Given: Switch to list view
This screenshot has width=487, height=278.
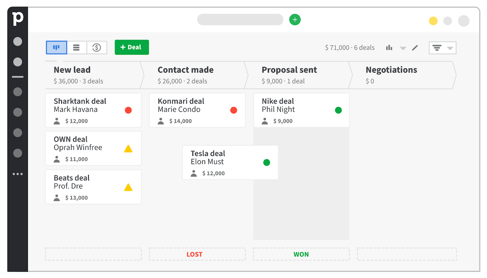Looking at the screenshot, I should (x=76, y=47).
